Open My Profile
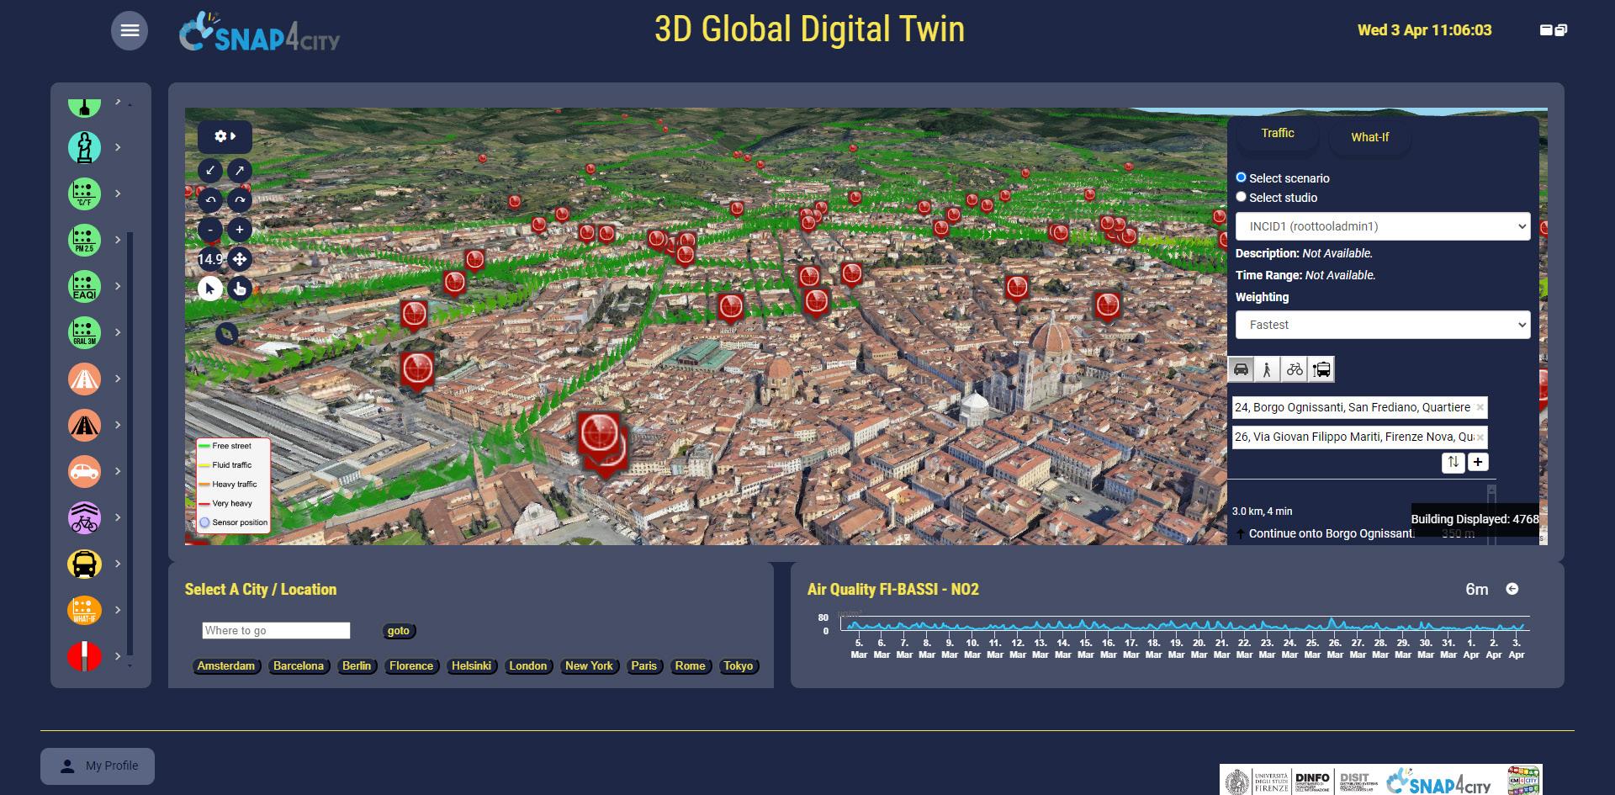Image resolution: width=1615 pixels, height=795 pixels. [98, 766]
